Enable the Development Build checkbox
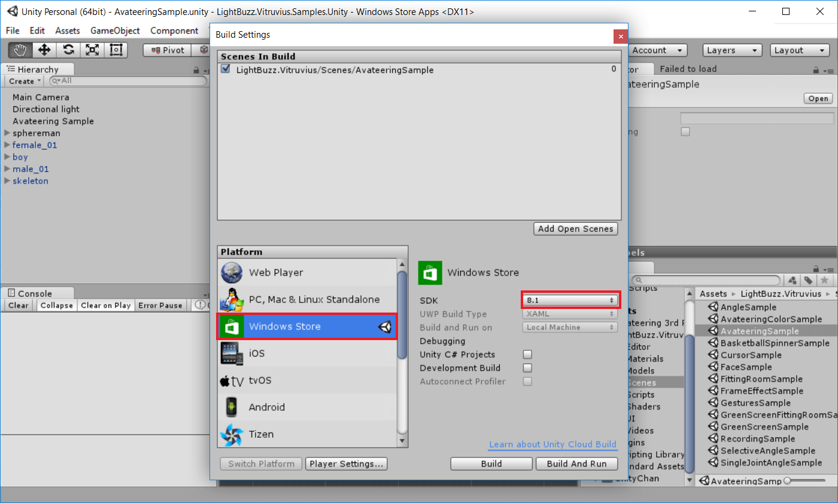Image resolution: width=838 pixels, height=503 pixels. [527, 368]
